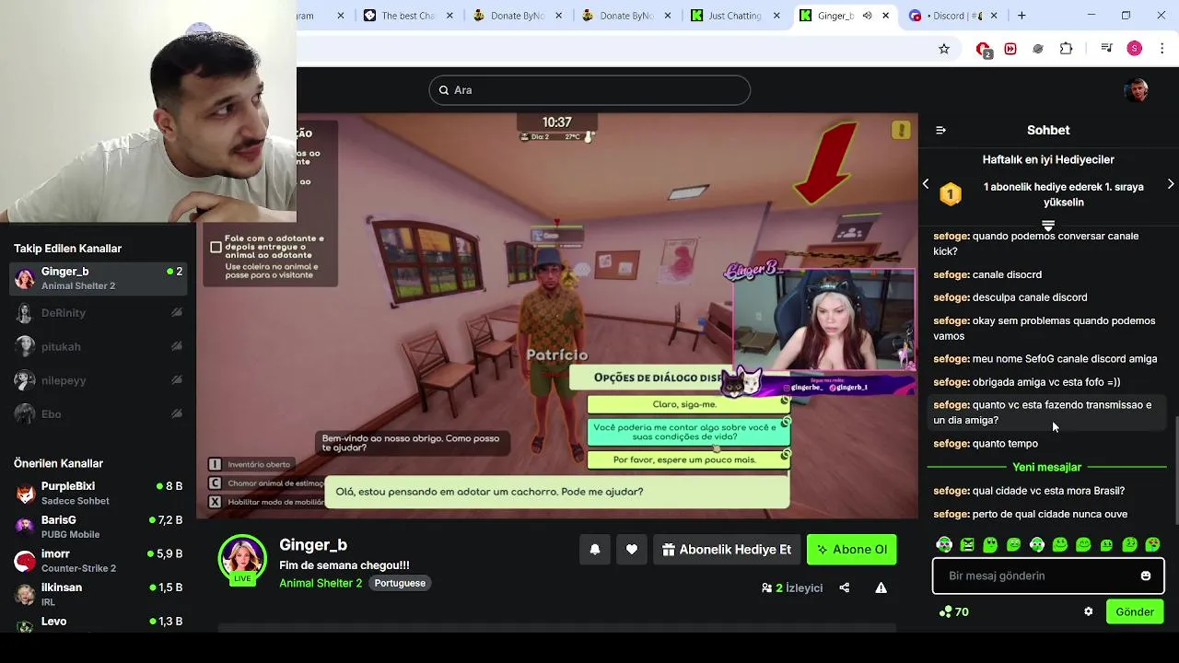The image size is (1179, 663).
Task: Close the Just Chatting tab
Action: [776, 16]
